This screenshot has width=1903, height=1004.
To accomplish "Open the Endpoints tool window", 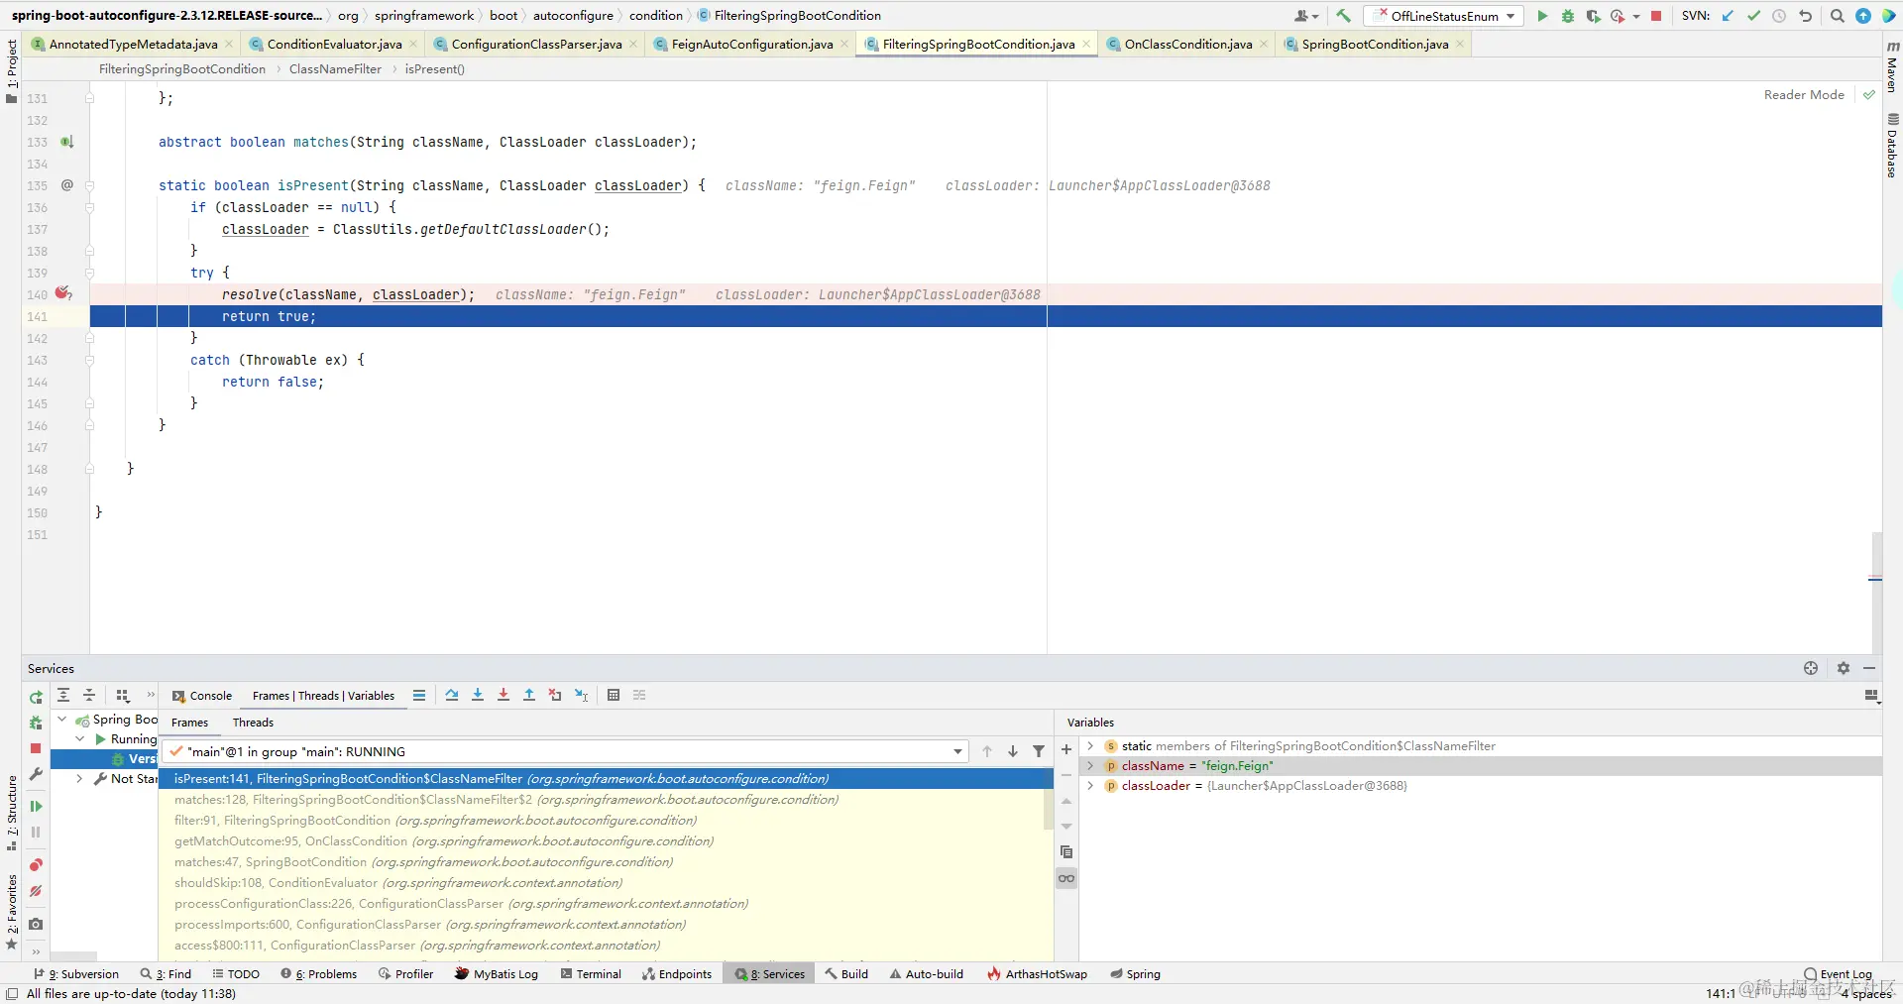I will click(677, 974).
